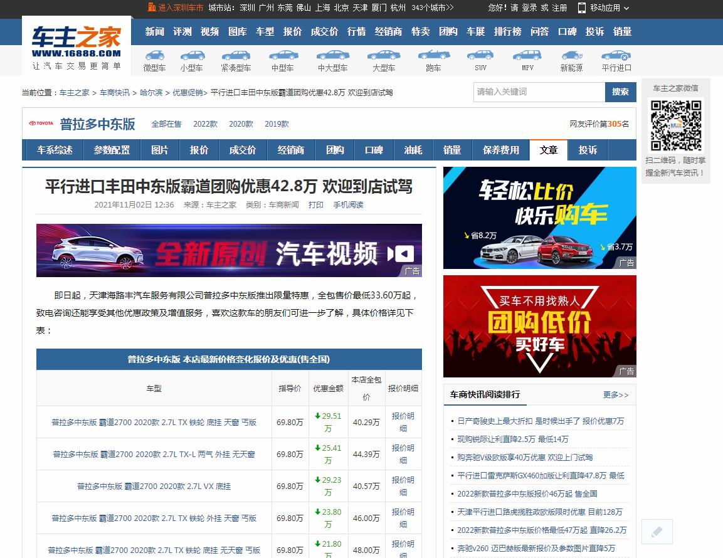Image resolution: width=723 pixels, height=558 pixels.
Task: Expand the 移动应用 dropdown
Action: pos(604,8)
